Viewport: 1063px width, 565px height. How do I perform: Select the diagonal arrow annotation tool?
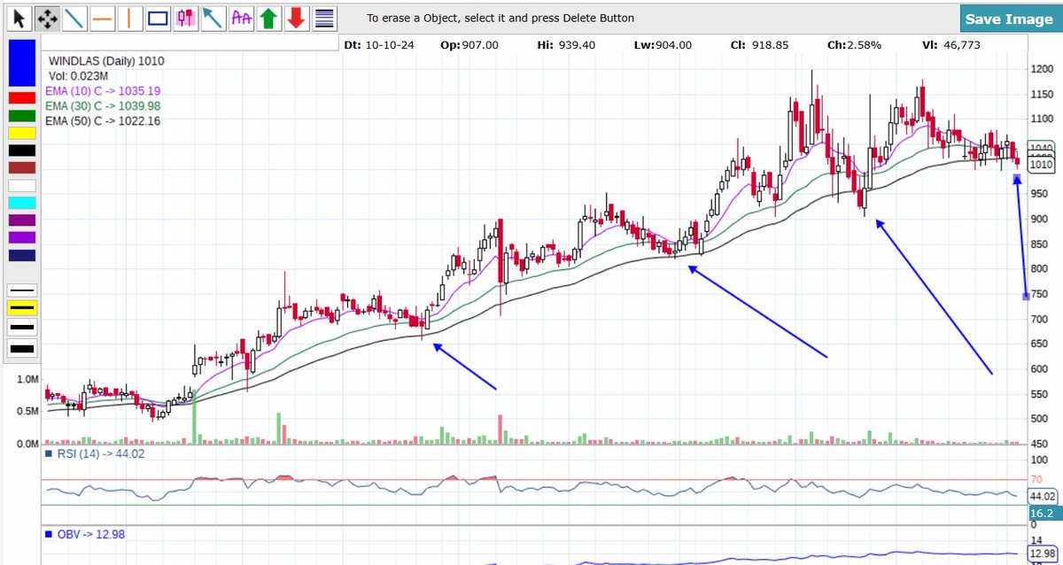pyautogui.click(x=213, y=18)
